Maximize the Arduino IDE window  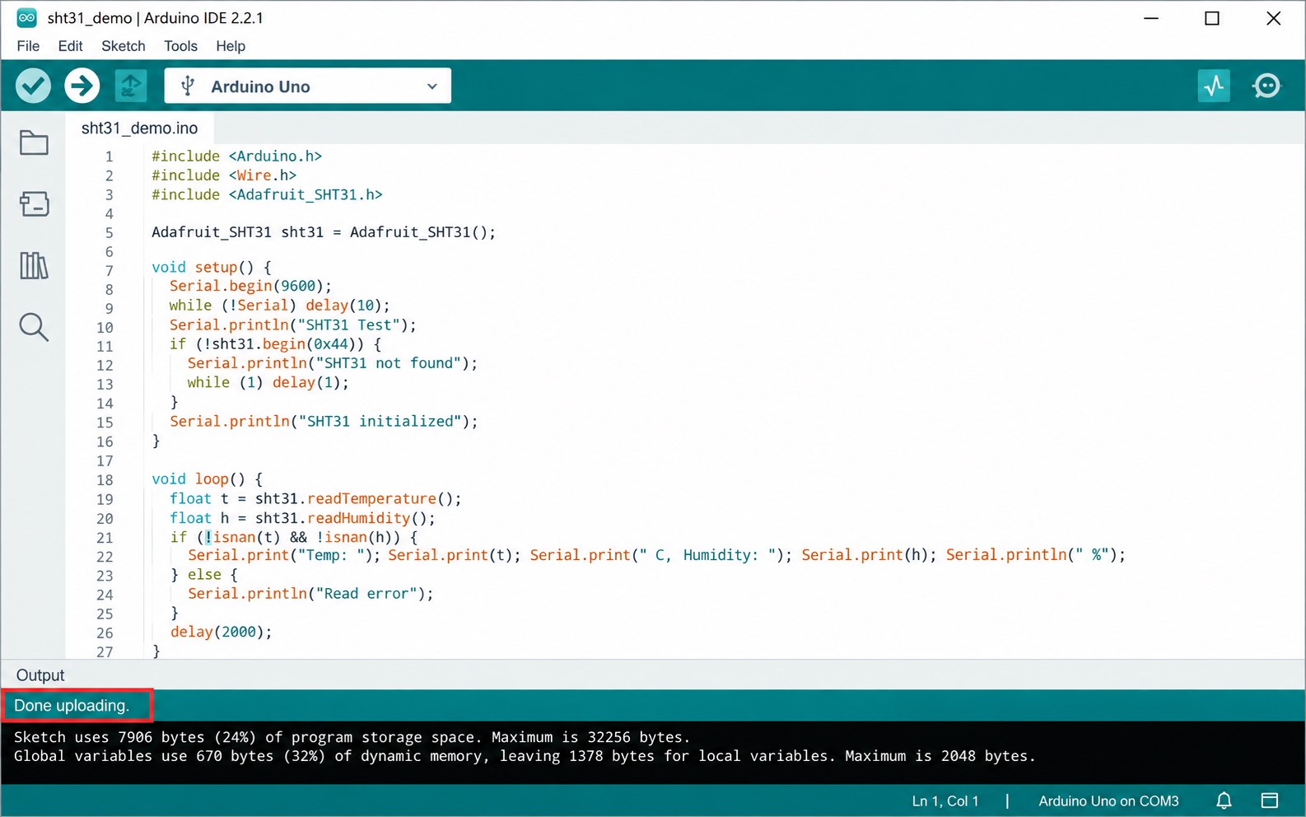pyautogui.click(x=1212, y=18)
